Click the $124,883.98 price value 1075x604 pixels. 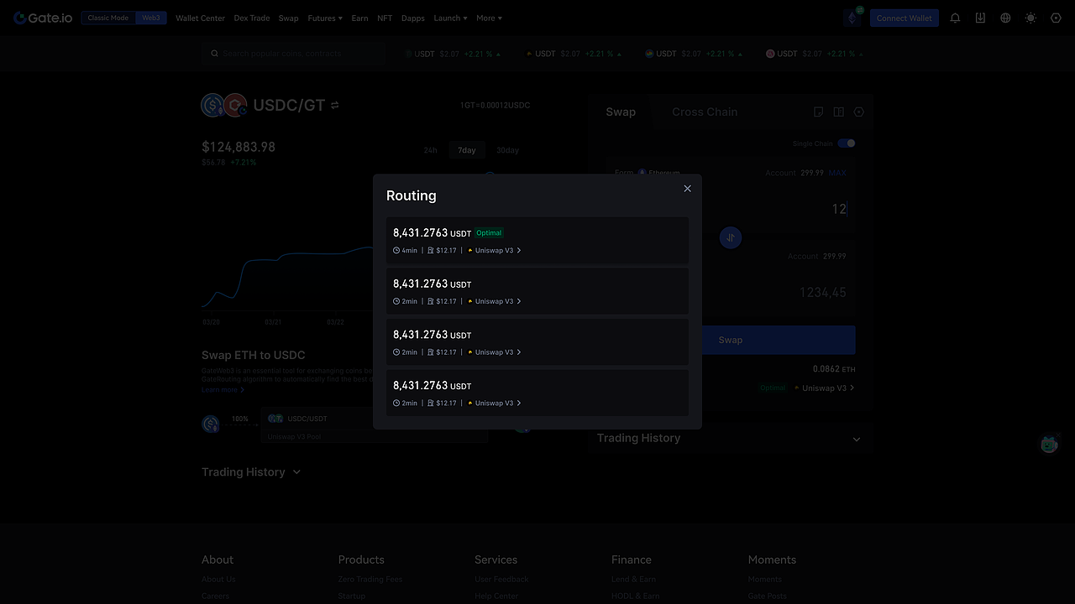239,147
